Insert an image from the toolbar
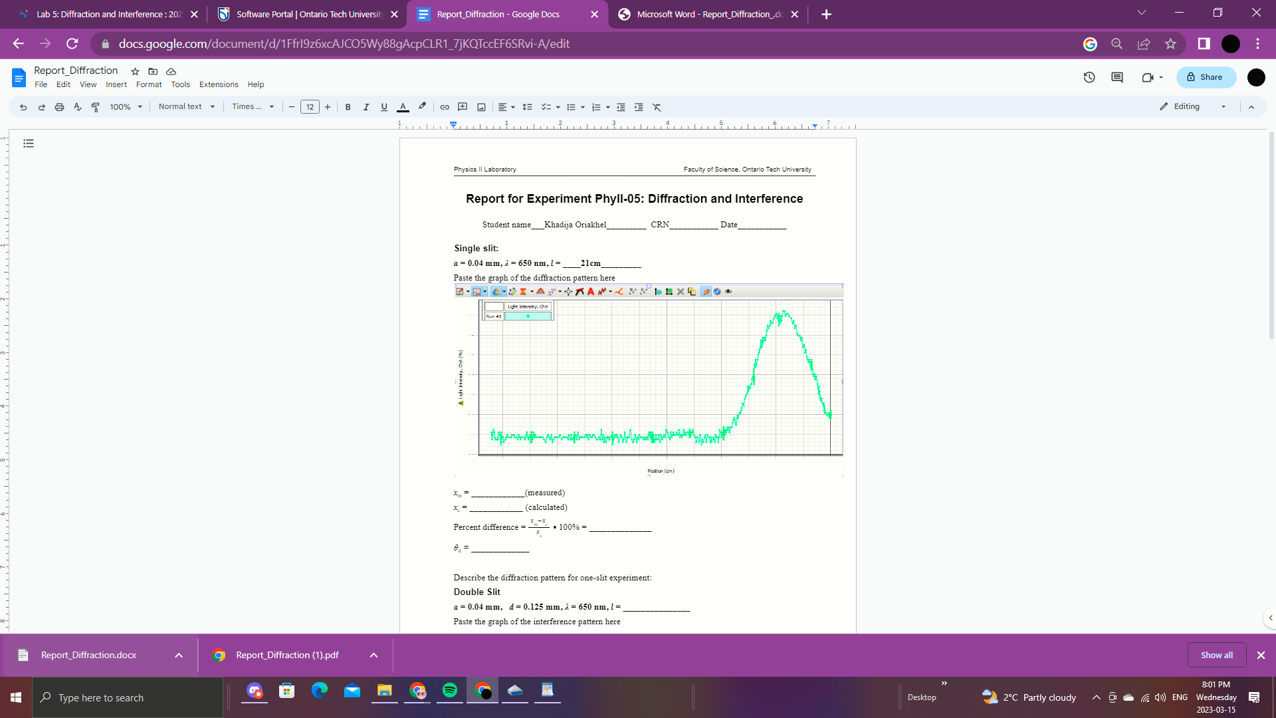Viewport: 1276px width, 718px height. 481,106
